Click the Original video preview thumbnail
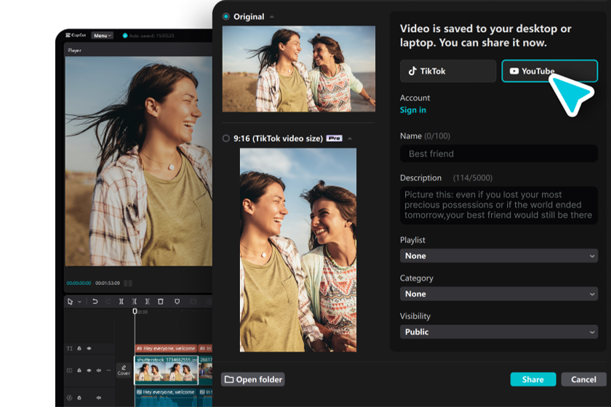This screenshot has width=611, height=407. coord(299,69)
